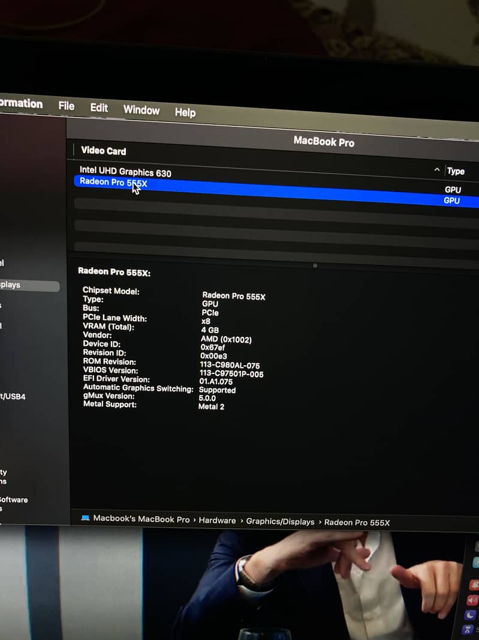Open the Edit menu
The height and width of the screenshot is (640, 479).
pos(99,107)
